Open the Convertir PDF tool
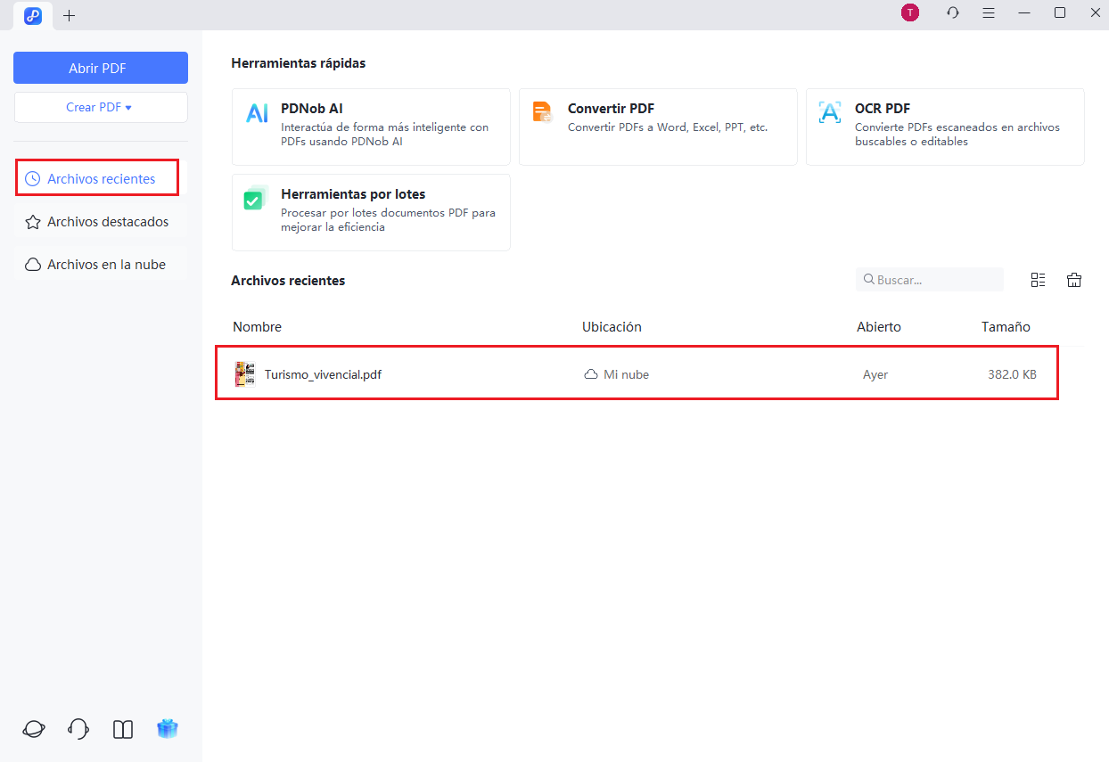Screen dimensions: 1109x762 [658, 126]
